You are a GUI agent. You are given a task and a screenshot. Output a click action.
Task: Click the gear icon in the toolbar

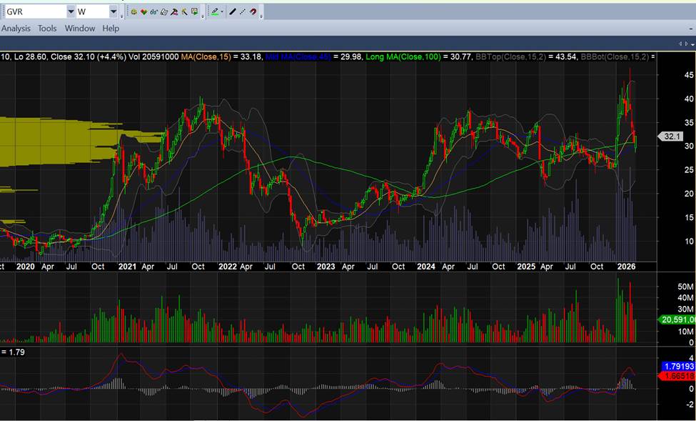pyautogui.click(x=133, y=12)
